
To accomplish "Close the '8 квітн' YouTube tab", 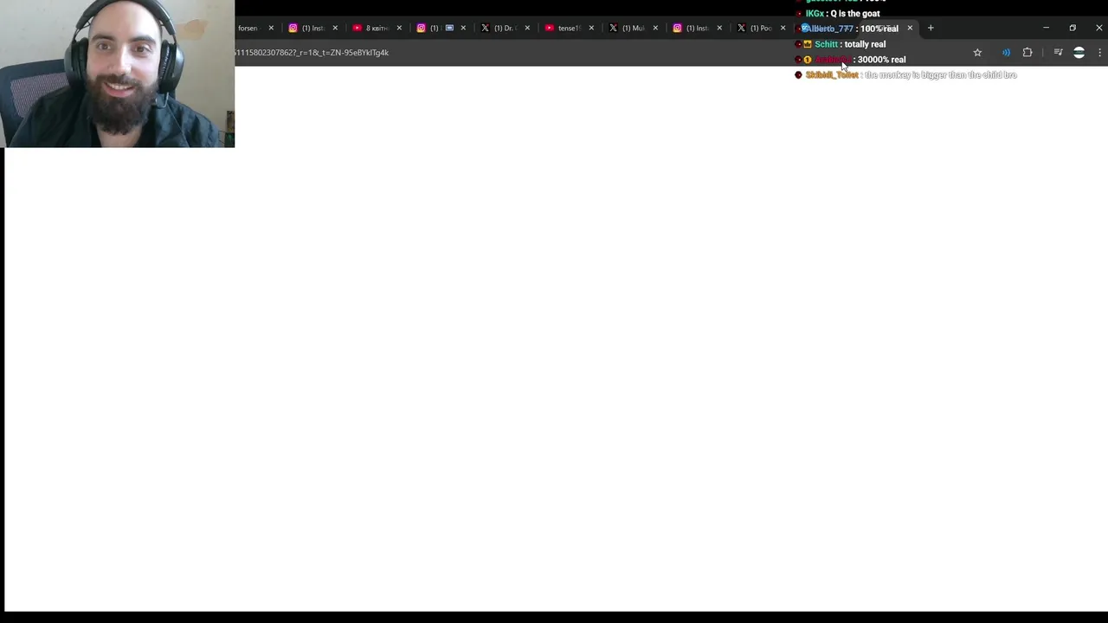I will (x=399, y=28).
